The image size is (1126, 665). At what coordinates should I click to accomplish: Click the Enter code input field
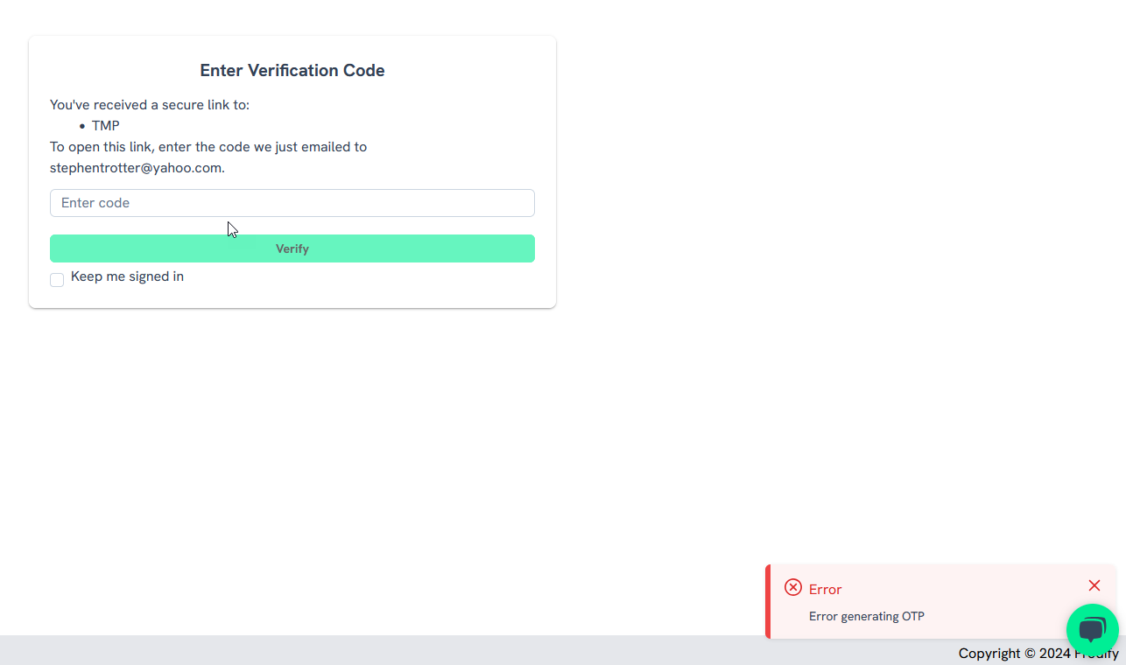(292, 203)
